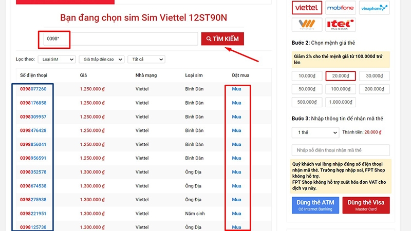Select the Vinaphone carrier logo
This screenshot has height=231, width=411.
click(374, 8)
